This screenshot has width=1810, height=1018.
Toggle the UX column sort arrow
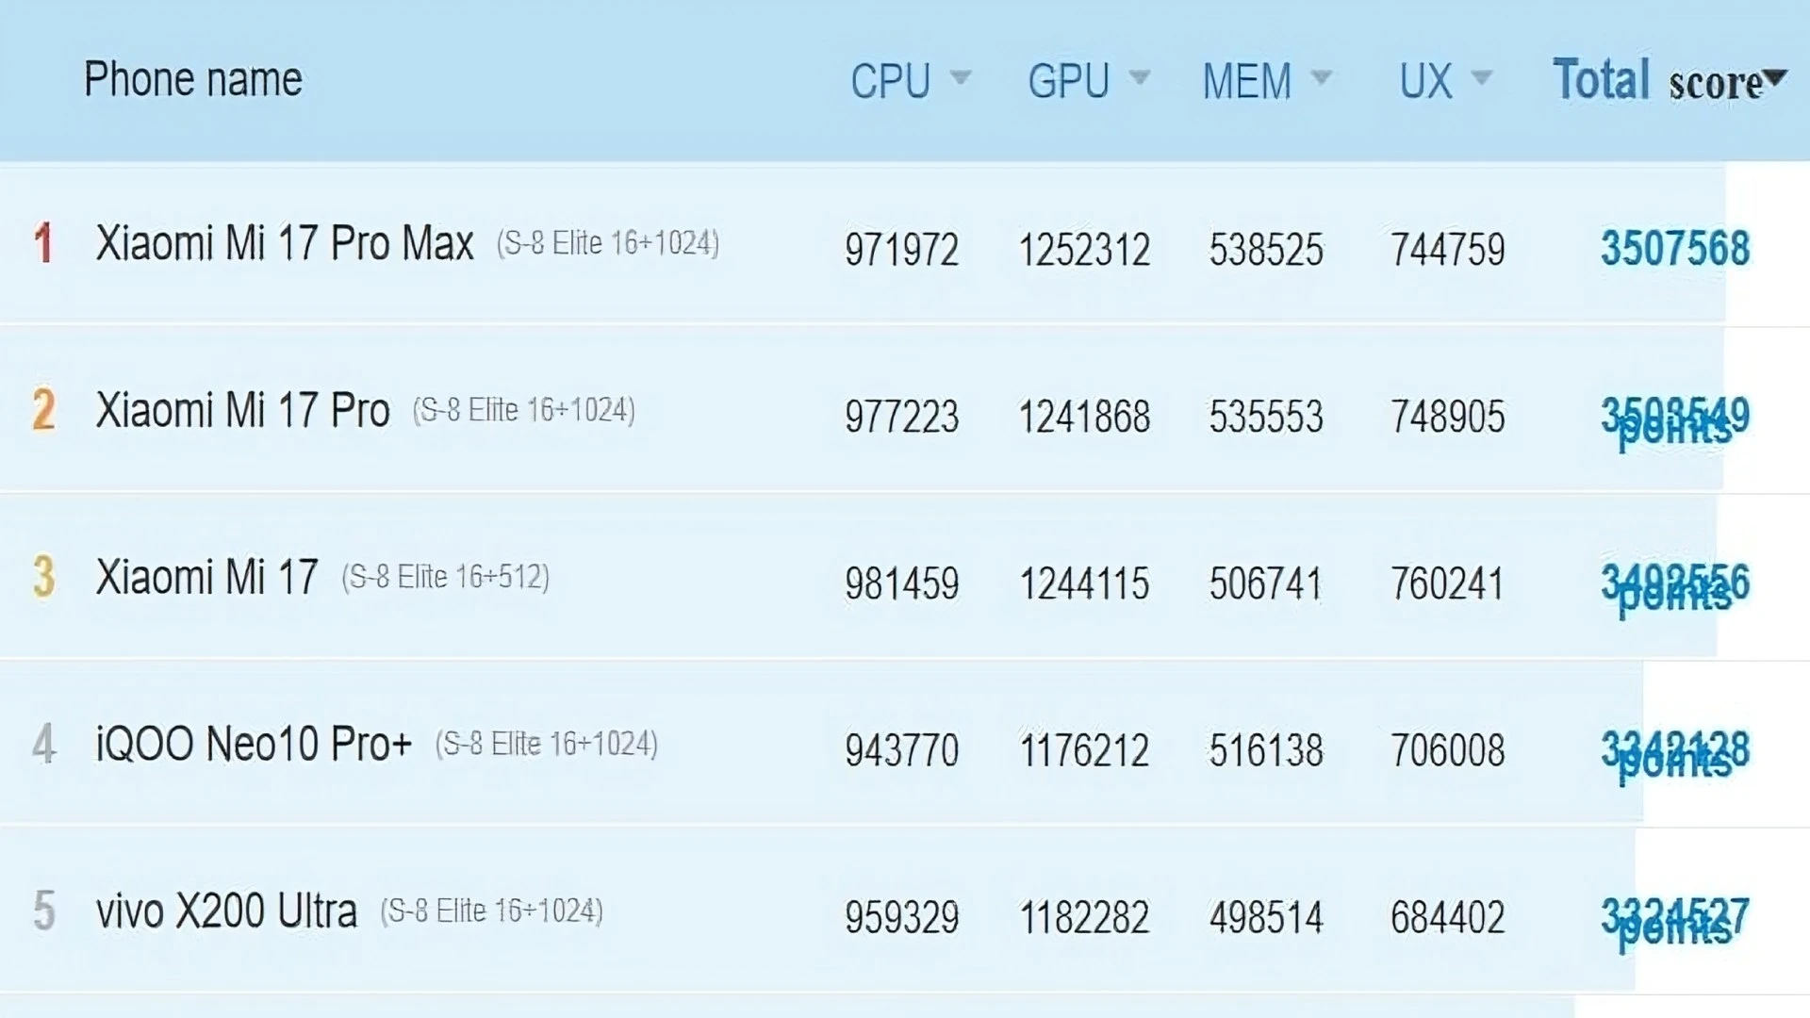pos(1481,77)
